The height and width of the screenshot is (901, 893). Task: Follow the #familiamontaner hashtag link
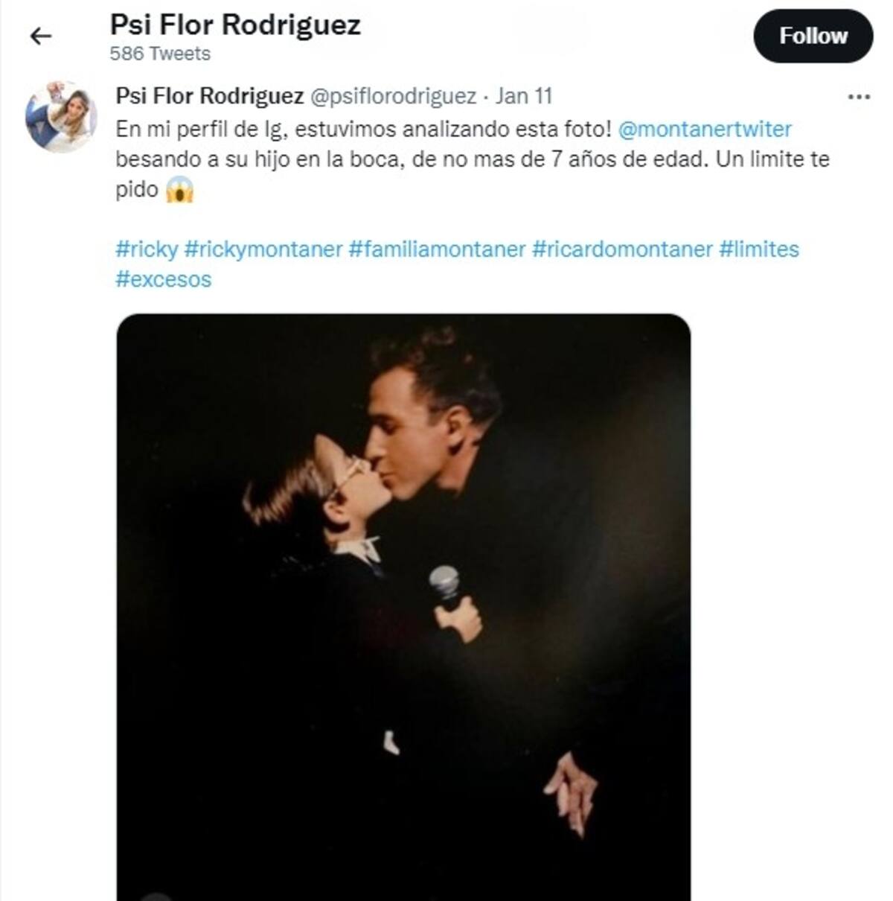437,249
